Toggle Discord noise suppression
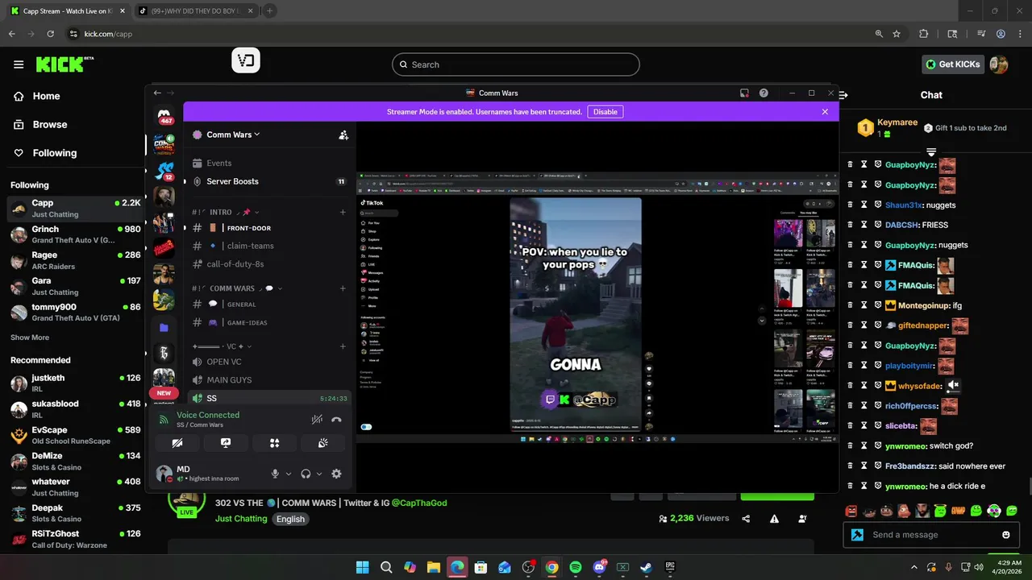Screen dimensions: 1032x580 (x=317, y=420)
